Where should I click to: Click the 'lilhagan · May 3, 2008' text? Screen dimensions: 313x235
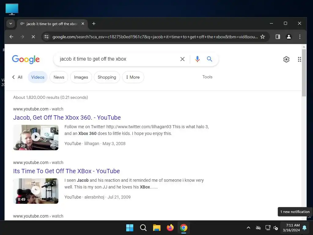pos(105,144)
